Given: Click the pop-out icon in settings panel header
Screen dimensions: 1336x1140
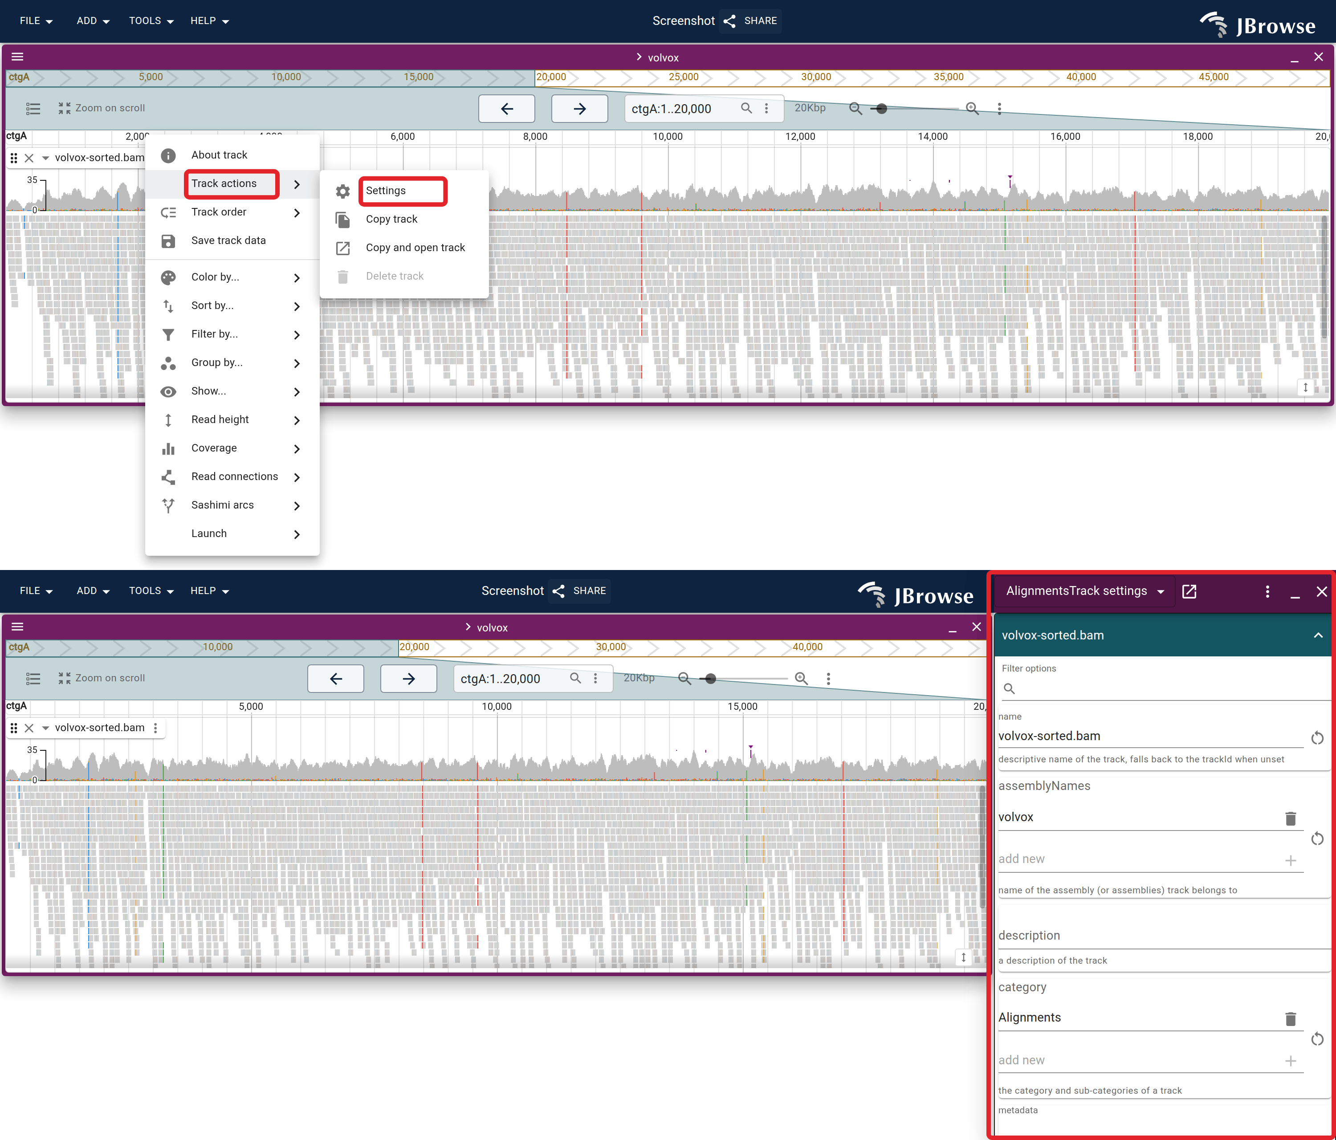Looking at the screenshot, I should [1189, 591].
